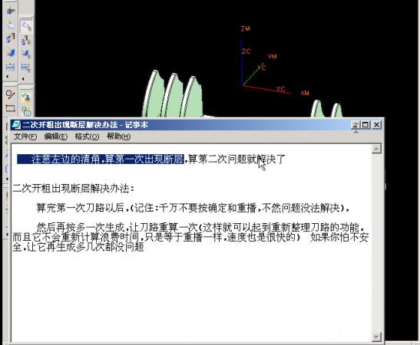Minimize the Notepad window
Viewport: 420px width, 345px height.
pyautogui.click(x=356, y=125)
